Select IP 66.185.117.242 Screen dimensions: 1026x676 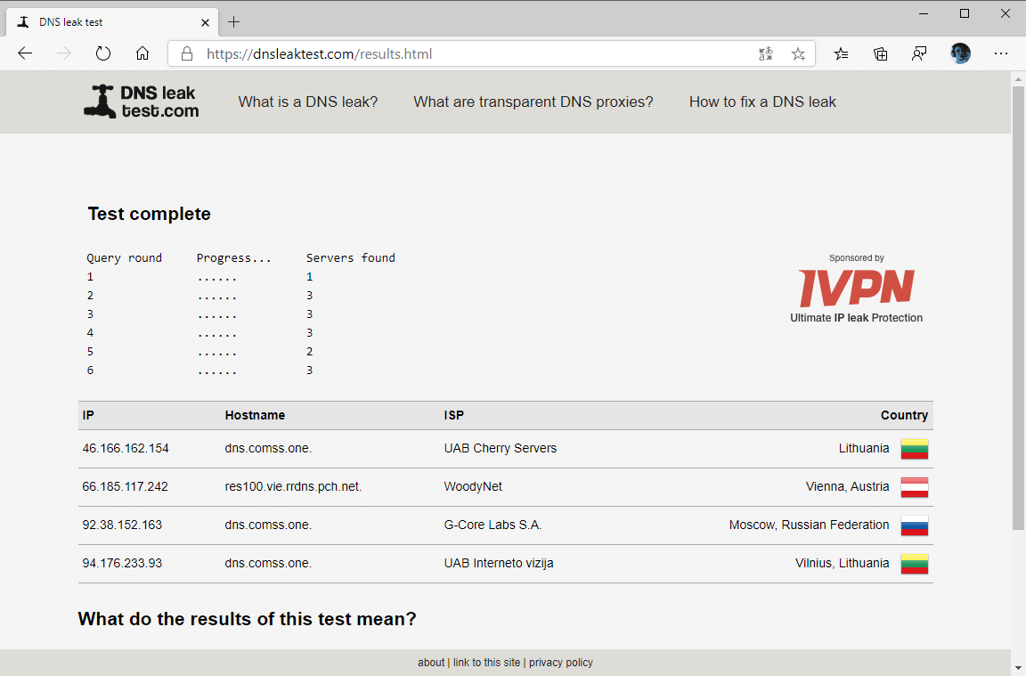tap(125, 486)
